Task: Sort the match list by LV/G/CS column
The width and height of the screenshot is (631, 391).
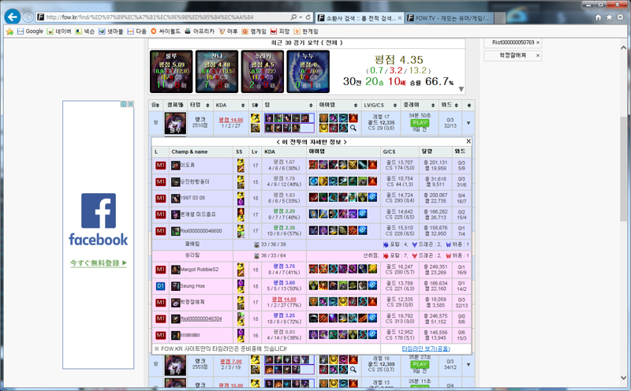Action: coord(380,106)
